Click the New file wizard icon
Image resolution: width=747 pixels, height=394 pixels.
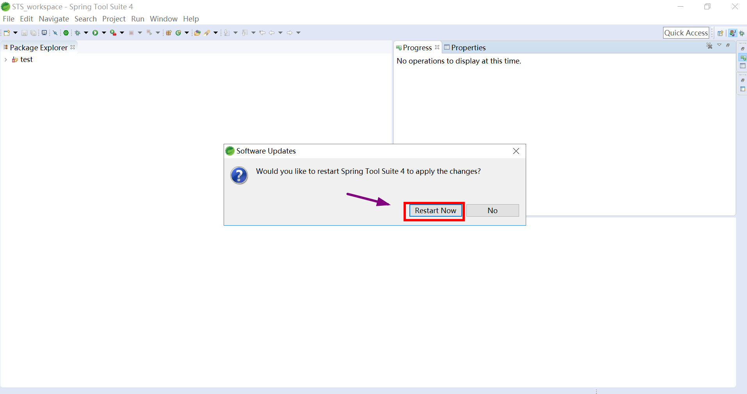(7, 33)
